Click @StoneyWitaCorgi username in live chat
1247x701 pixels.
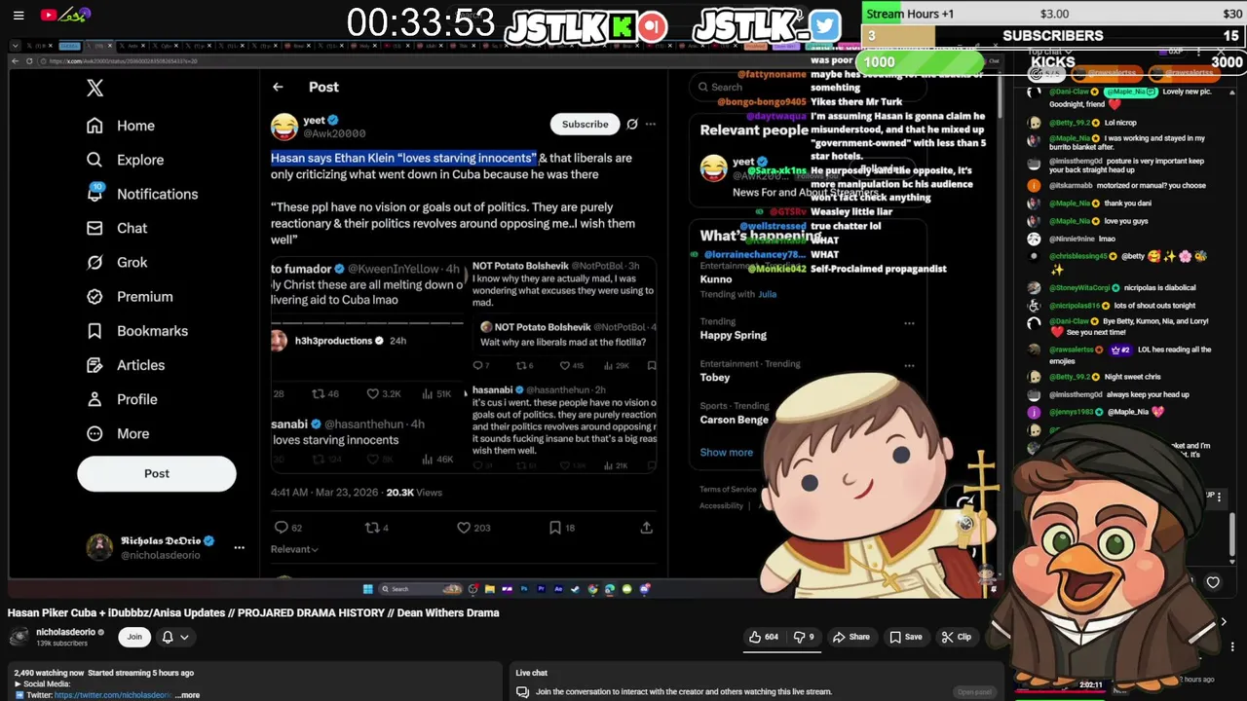1080,287
